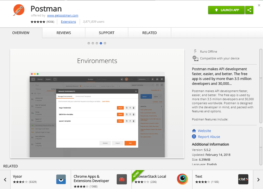This screenshot has height=189, width=263.
Task: Click the Postman title heading
Action: click(x=46, y=9)
